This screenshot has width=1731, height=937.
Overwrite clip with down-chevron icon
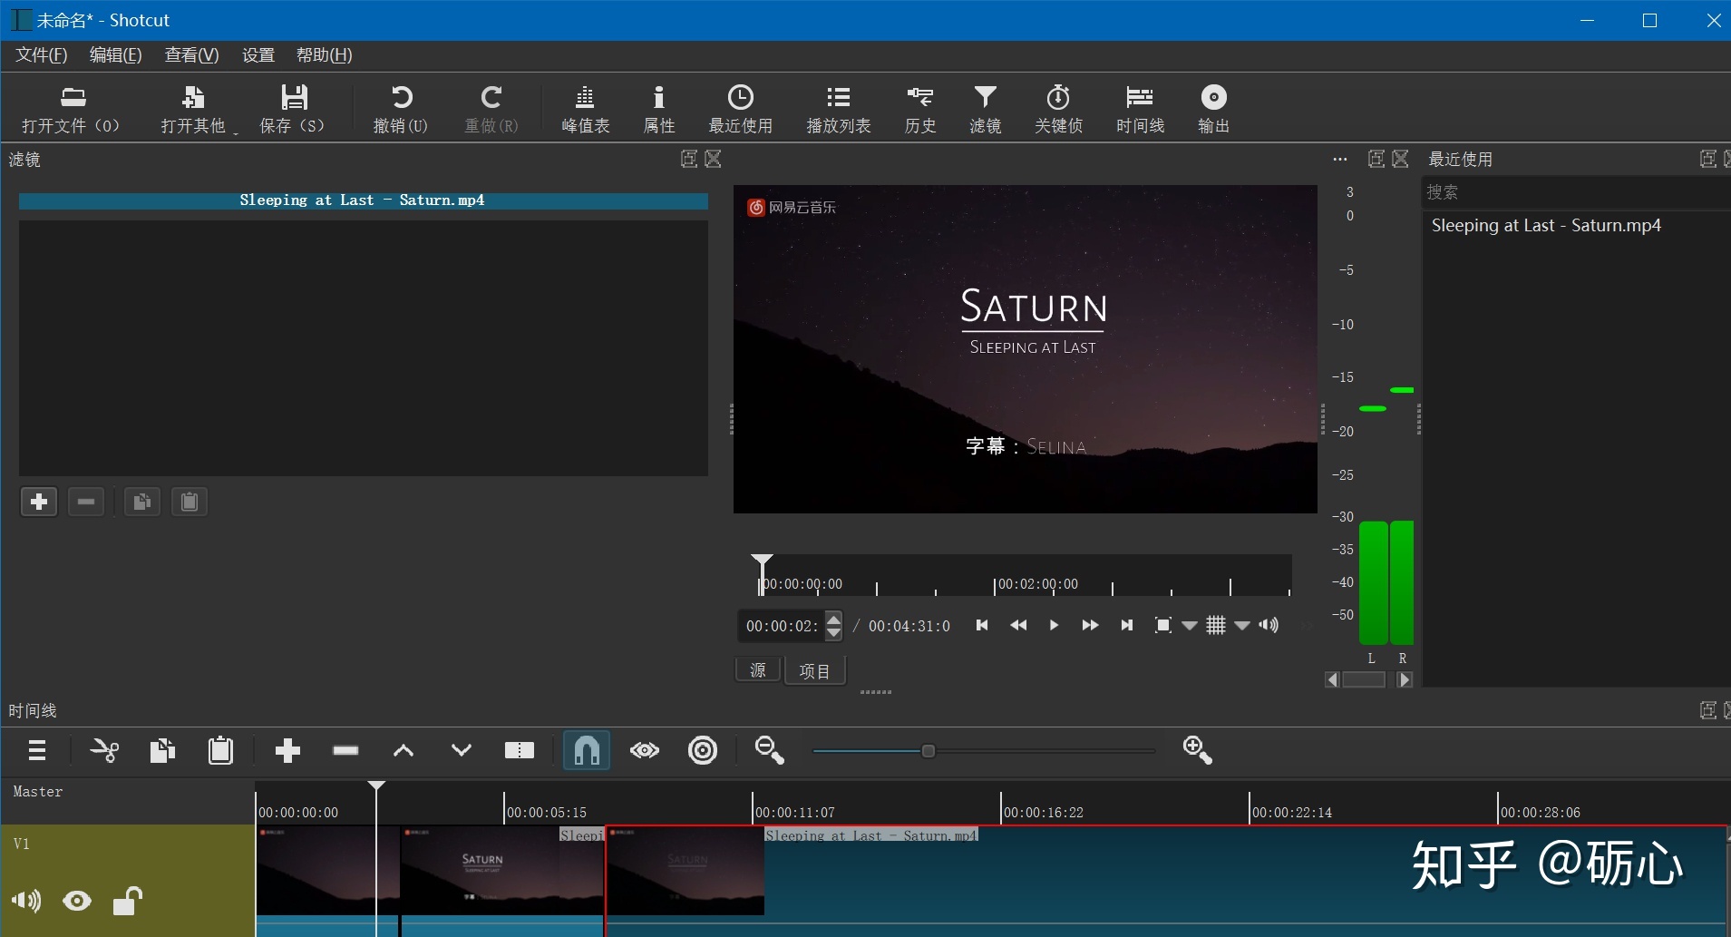pyautogui.click(x=462, y=750)
